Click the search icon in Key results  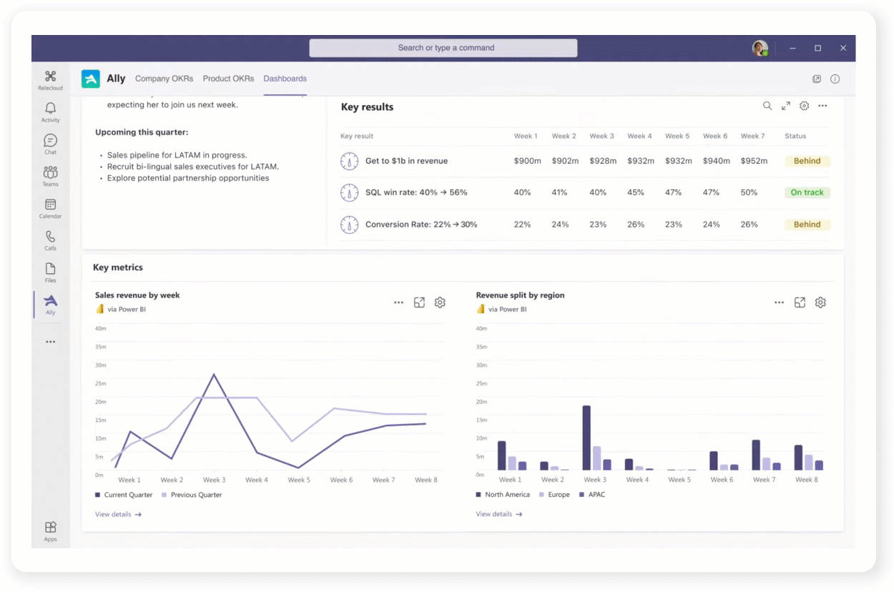pyautogui.click(x=767, y=106)
